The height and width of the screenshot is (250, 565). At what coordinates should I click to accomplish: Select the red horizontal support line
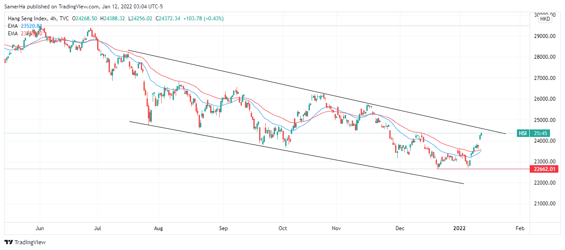486,169
